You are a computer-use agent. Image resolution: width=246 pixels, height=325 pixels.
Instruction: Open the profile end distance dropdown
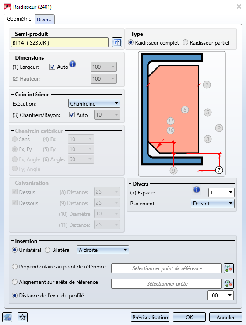[221, 295]
